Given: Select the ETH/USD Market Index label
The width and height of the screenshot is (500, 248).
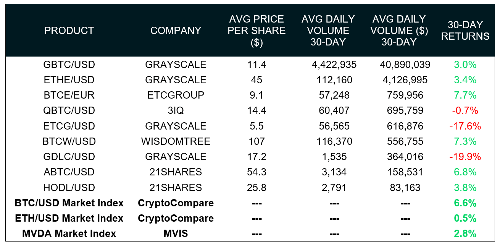Looking at the screenshot, I should coord(69,218).
